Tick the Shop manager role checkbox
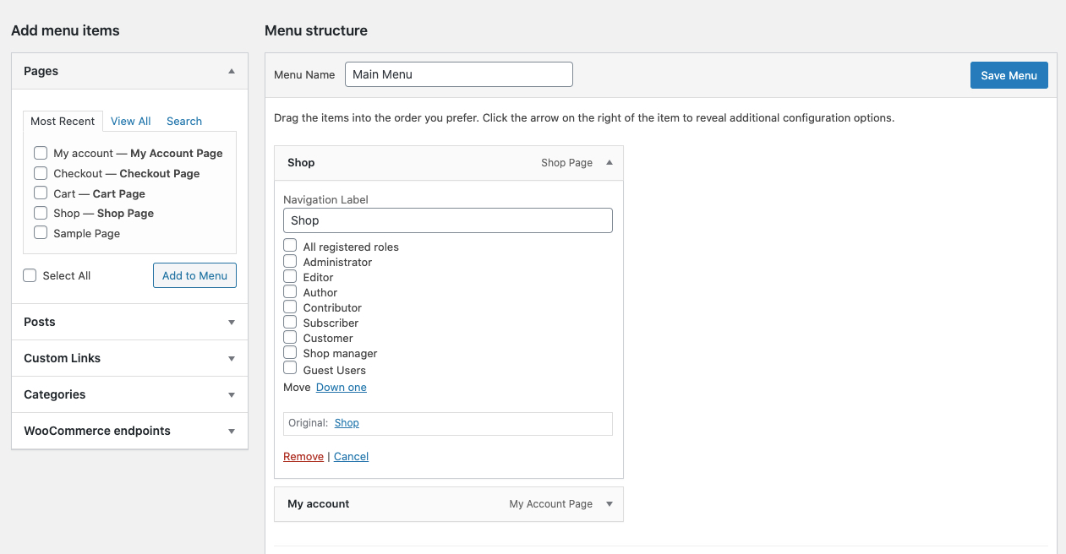The image size is (1066, 554). pyautogui.click(x=290, y=353)
